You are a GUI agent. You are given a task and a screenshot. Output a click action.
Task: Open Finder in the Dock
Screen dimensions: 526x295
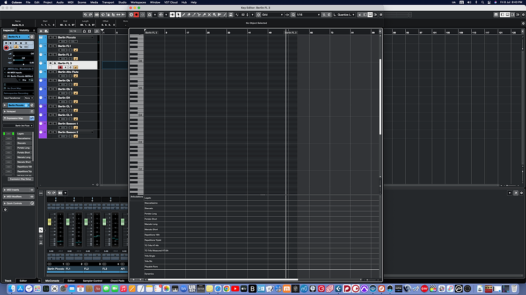[x=12, y=289]
